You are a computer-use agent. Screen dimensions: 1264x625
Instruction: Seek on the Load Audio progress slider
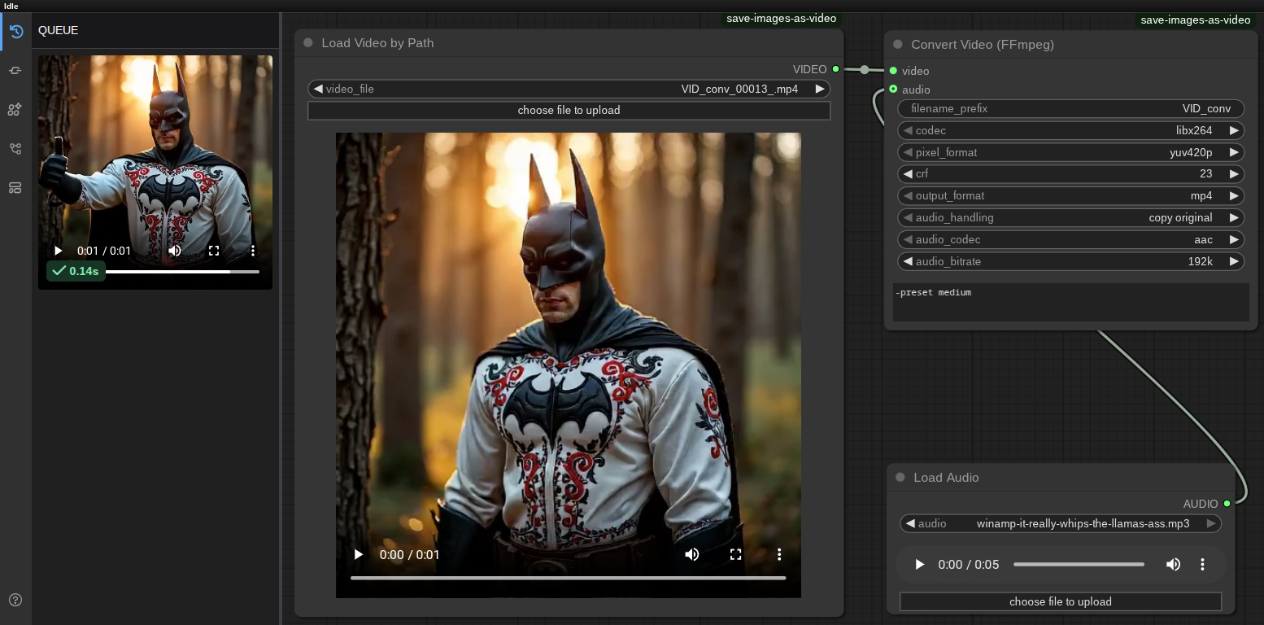[1079, 564]
